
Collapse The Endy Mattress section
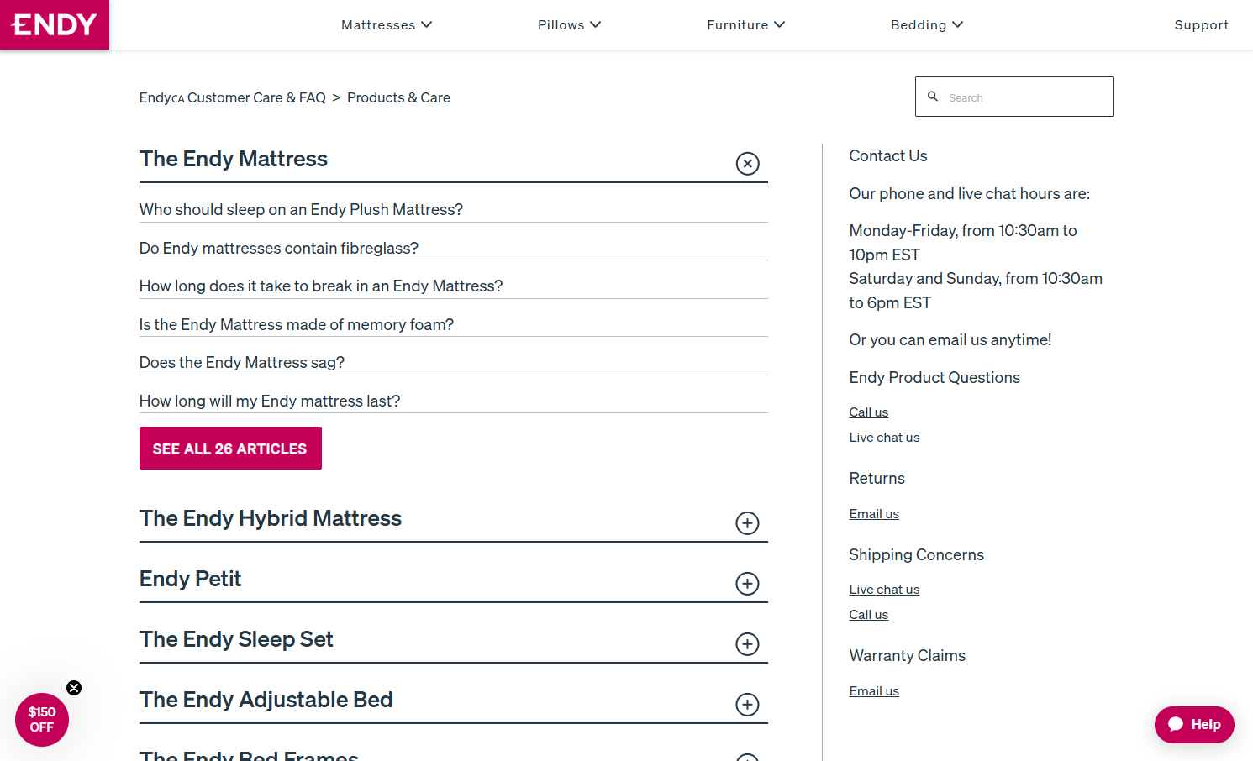pyautogui.click(x=747, y=163)
